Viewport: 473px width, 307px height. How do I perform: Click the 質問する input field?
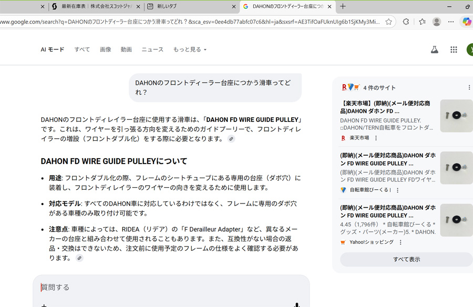tap(168, 288)
